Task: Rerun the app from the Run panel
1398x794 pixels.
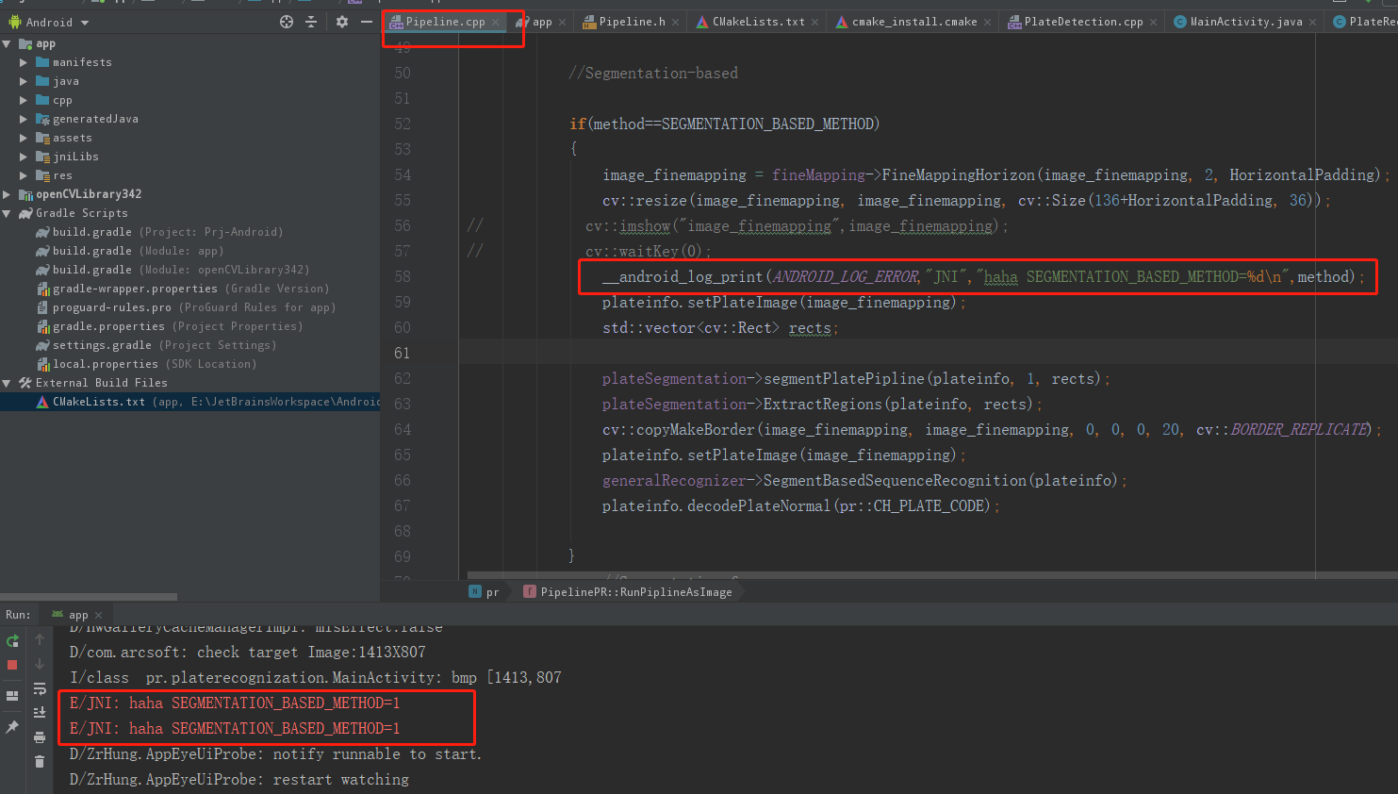Action: (12, 640)
